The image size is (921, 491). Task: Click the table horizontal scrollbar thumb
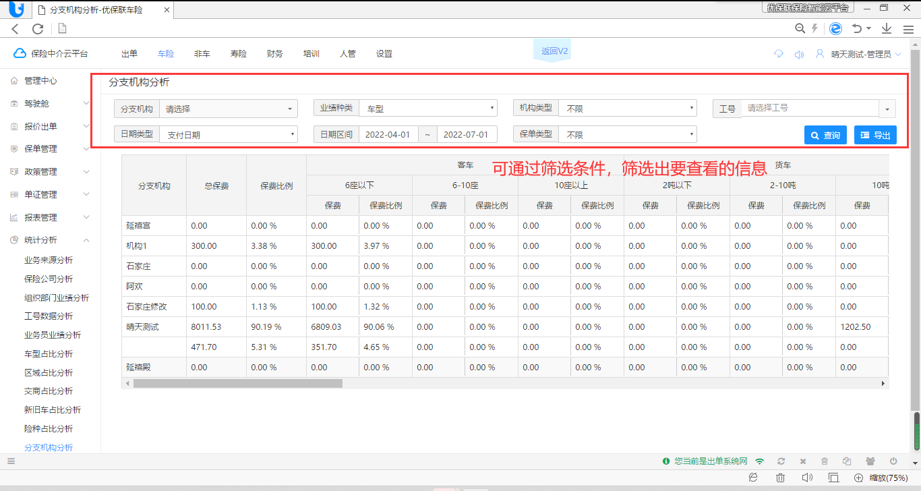click(x=238, y=383)
